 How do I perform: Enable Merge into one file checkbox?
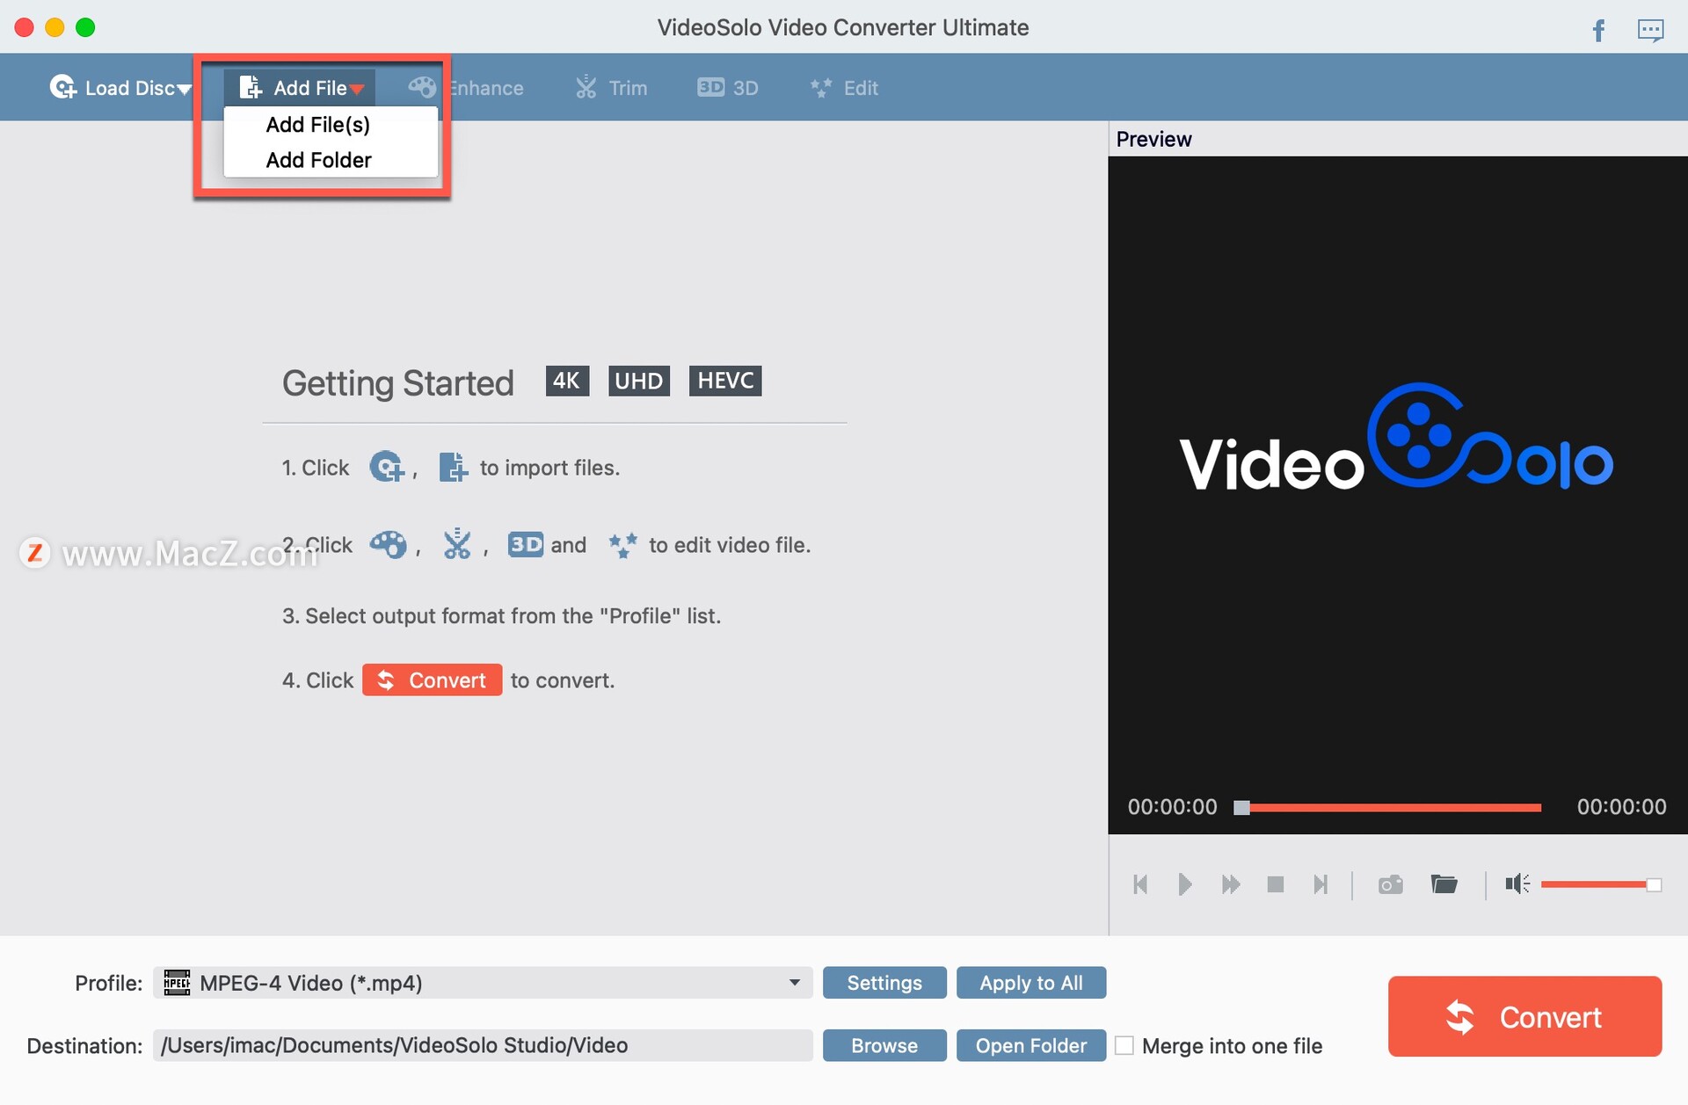[1124, 1045]
